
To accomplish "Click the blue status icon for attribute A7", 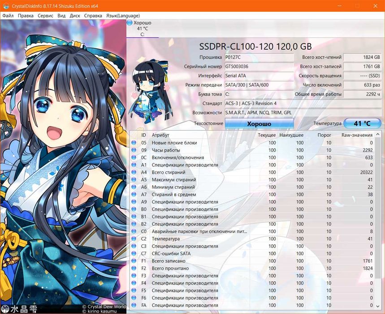I will pyautogui.click(x=134, y=194).
